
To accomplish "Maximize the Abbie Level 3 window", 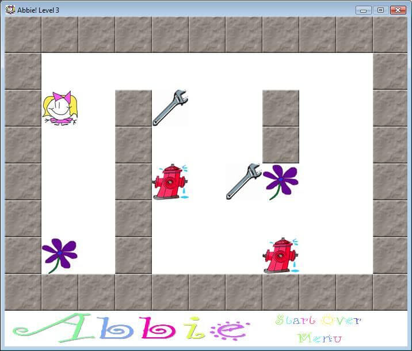I will (380, 10).
